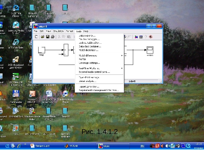The image size is (204, 153).
Task: Open the Format menu
Action: tap(69, 31)
